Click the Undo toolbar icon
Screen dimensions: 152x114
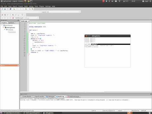[14, 9]
